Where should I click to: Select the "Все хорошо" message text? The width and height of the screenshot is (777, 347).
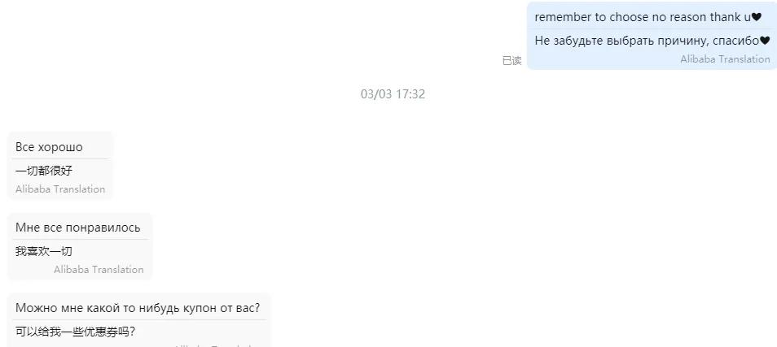[49, 147]
